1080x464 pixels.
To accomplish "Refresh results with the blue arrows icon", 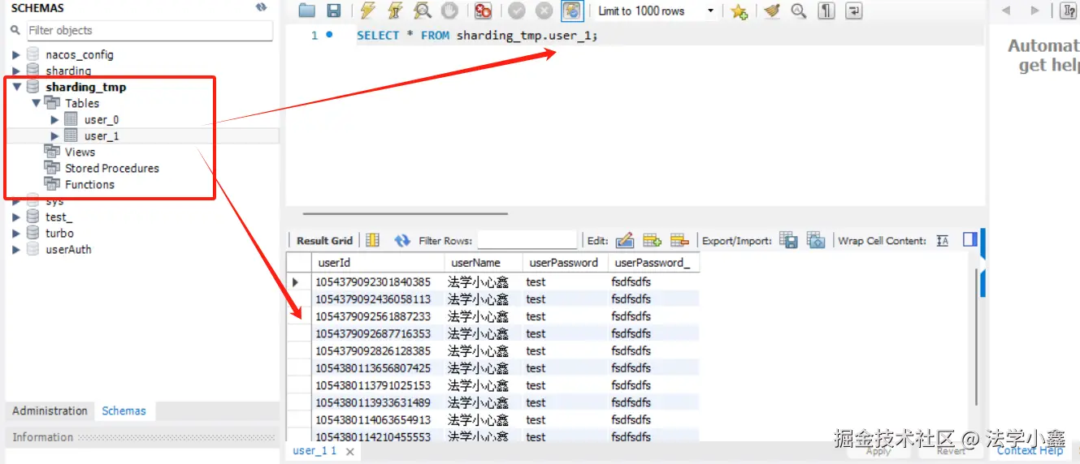I will point(402,240).
